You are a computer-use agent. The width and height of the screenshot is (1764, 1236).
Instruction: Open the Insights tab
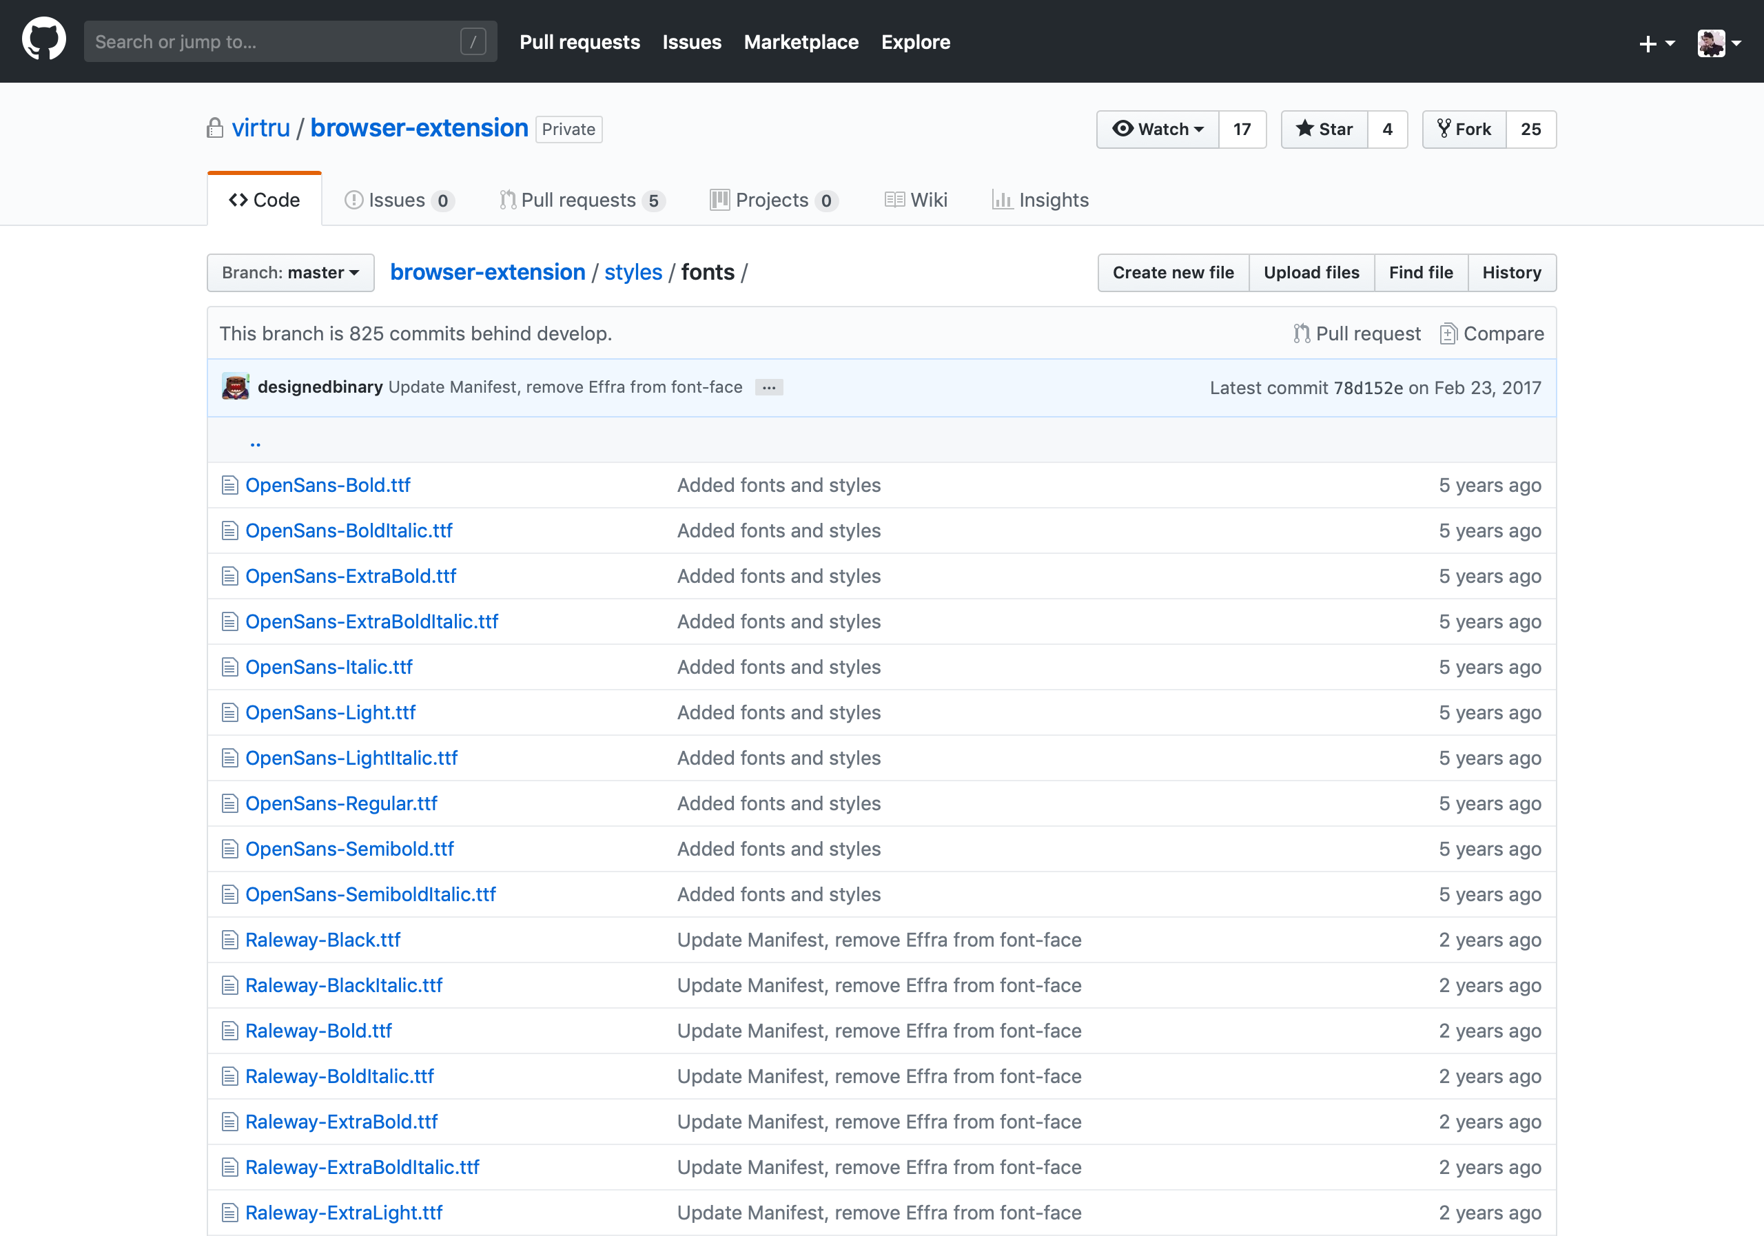1040,200
